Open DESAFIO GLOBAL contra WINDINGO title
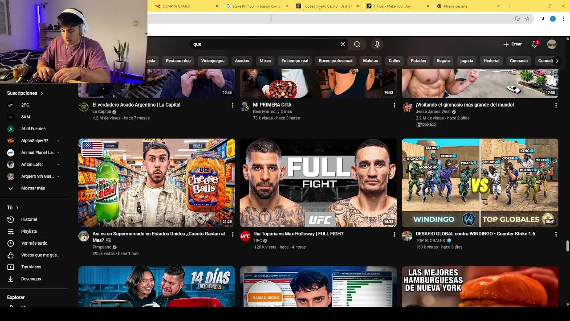The height and width of the screenshot is (321, 570). coord(476,234)
